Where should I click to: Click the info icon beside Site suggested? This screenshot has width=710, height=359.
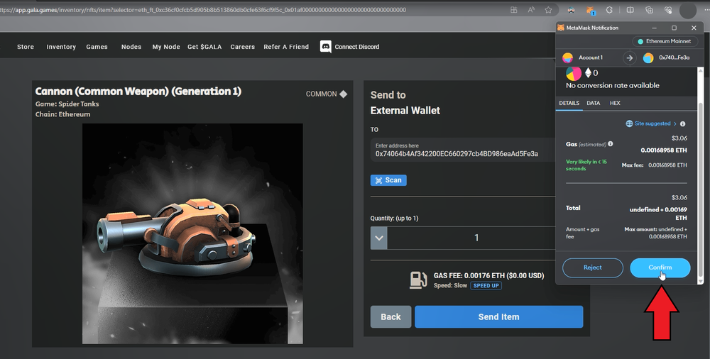pyautogui.click(x=682, y=124)
